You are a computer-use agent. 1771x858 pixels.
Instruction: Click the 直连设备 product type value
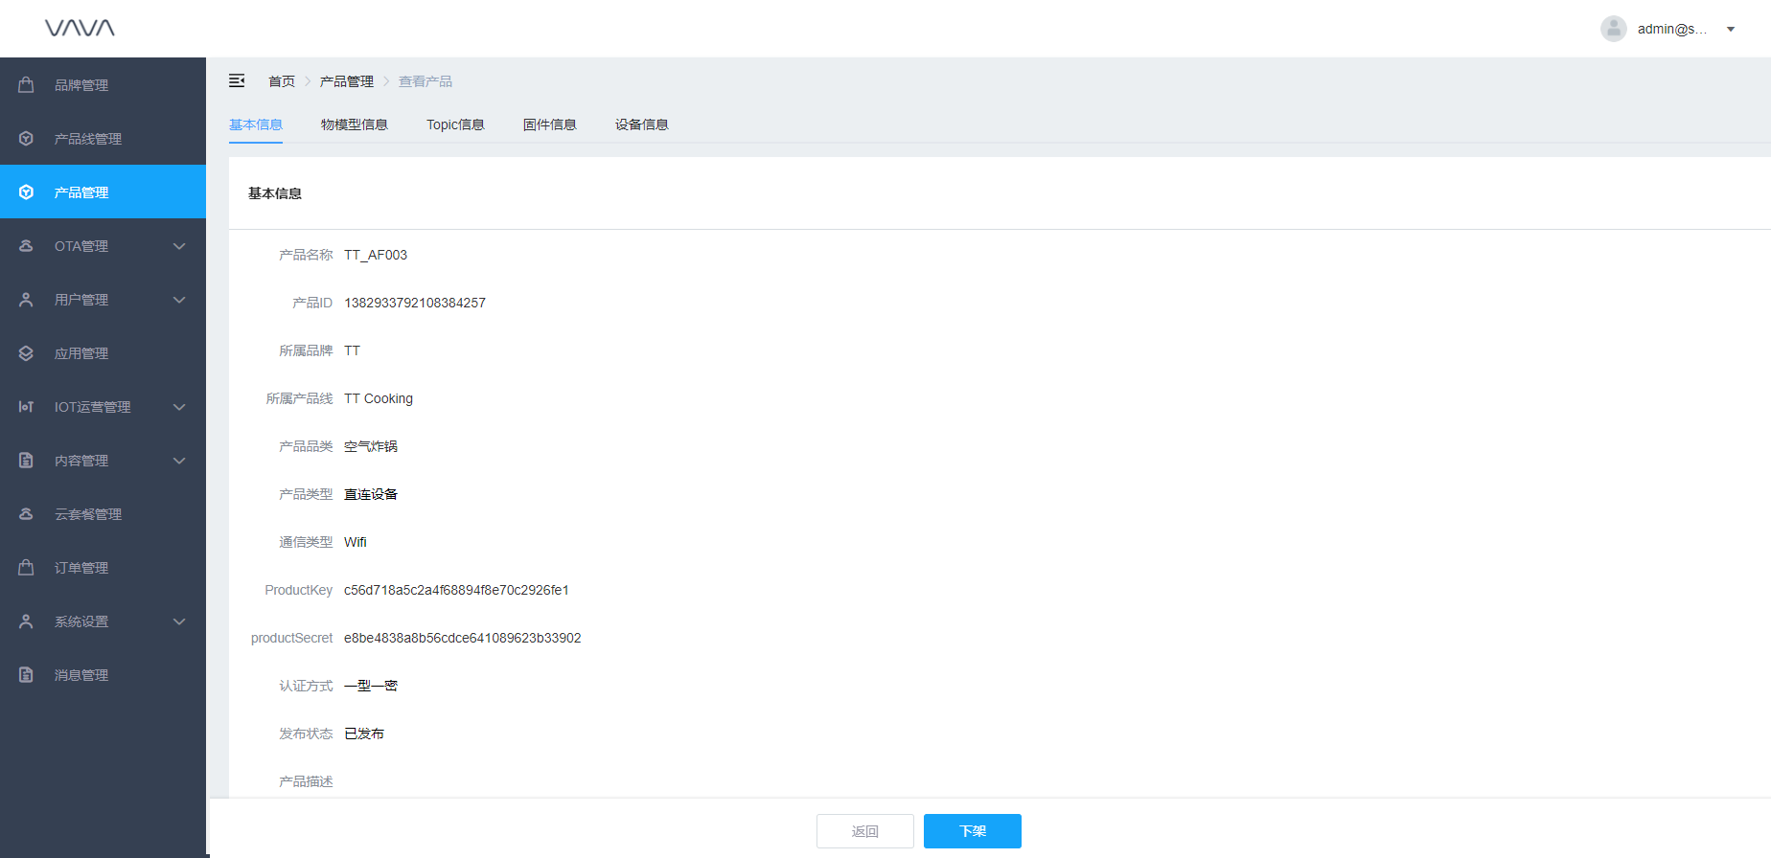pos(371,494)
